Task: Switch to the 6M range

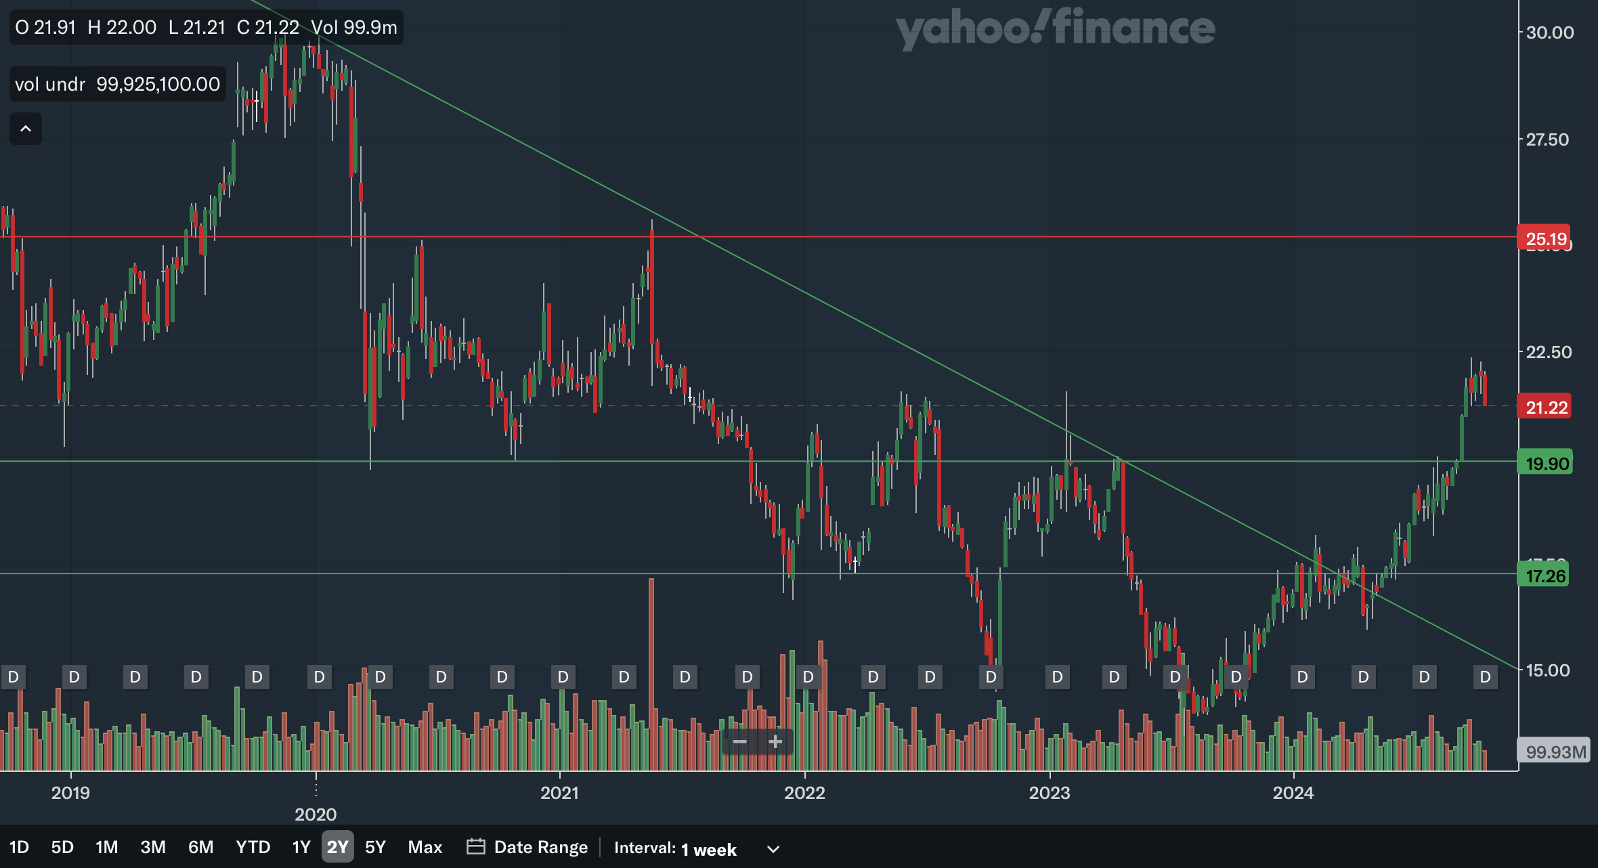Action: point(200,847)
